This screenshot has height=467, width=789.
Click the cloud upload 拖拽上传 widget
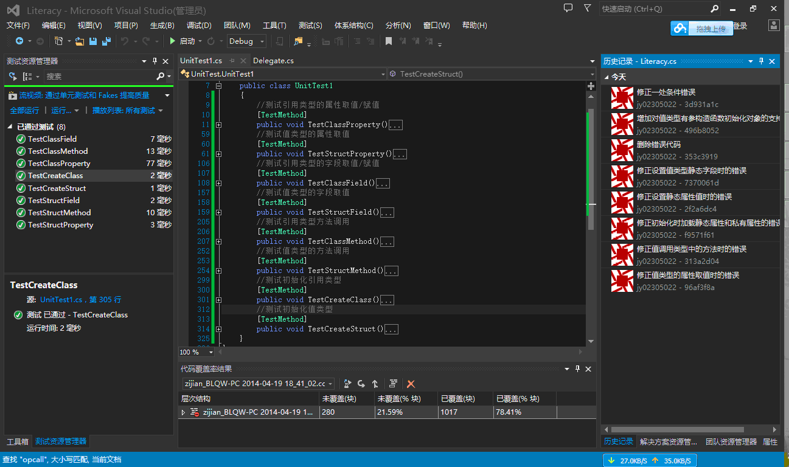[x=702, y=29]
